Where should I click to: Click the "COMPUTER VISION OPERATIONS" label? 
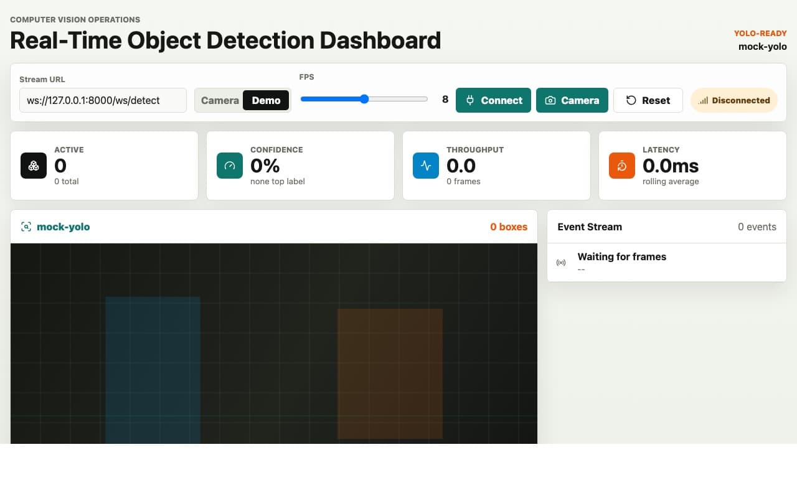point(75,19)
